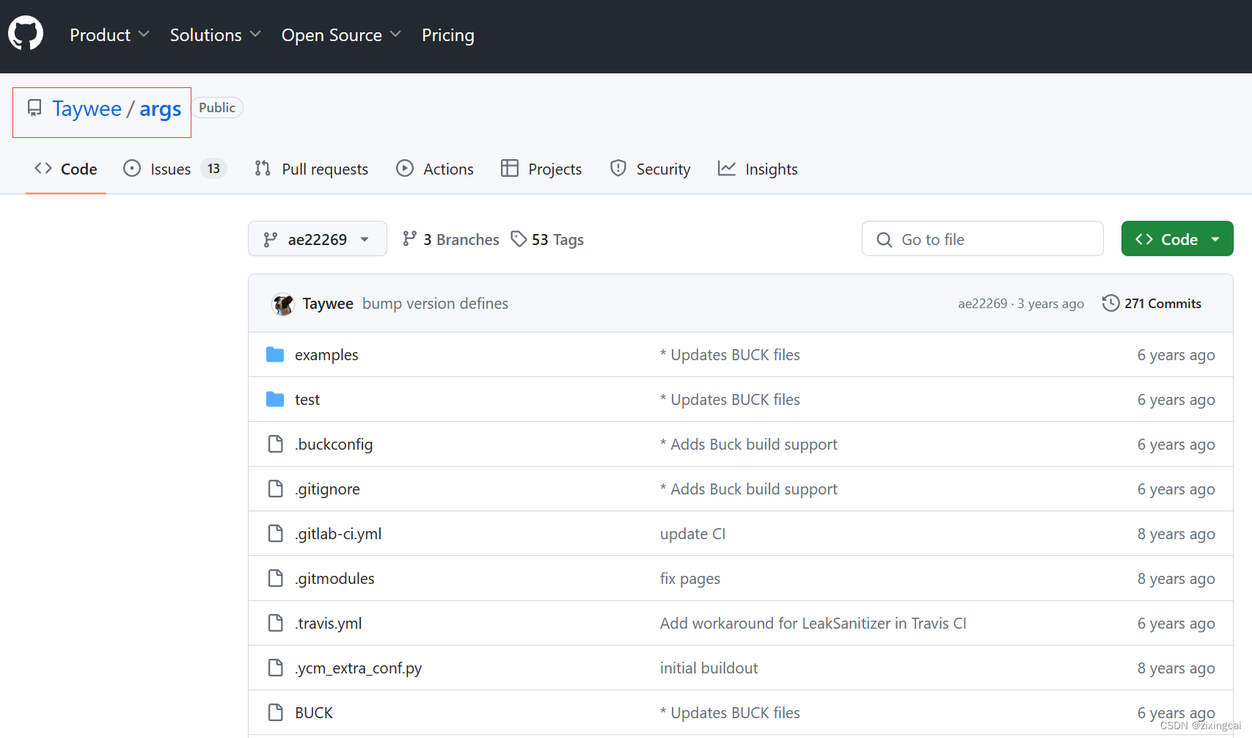The width and height of the screenshot is (1252, 738).
Task: Open the GitHub home logo
Action: click(26, 34)
